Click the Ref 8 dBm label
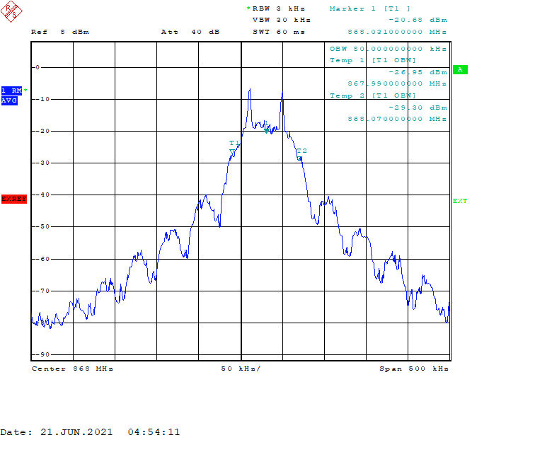Image resolution: width=535 pixels, height=452 pixels. [x=60, y=32]
